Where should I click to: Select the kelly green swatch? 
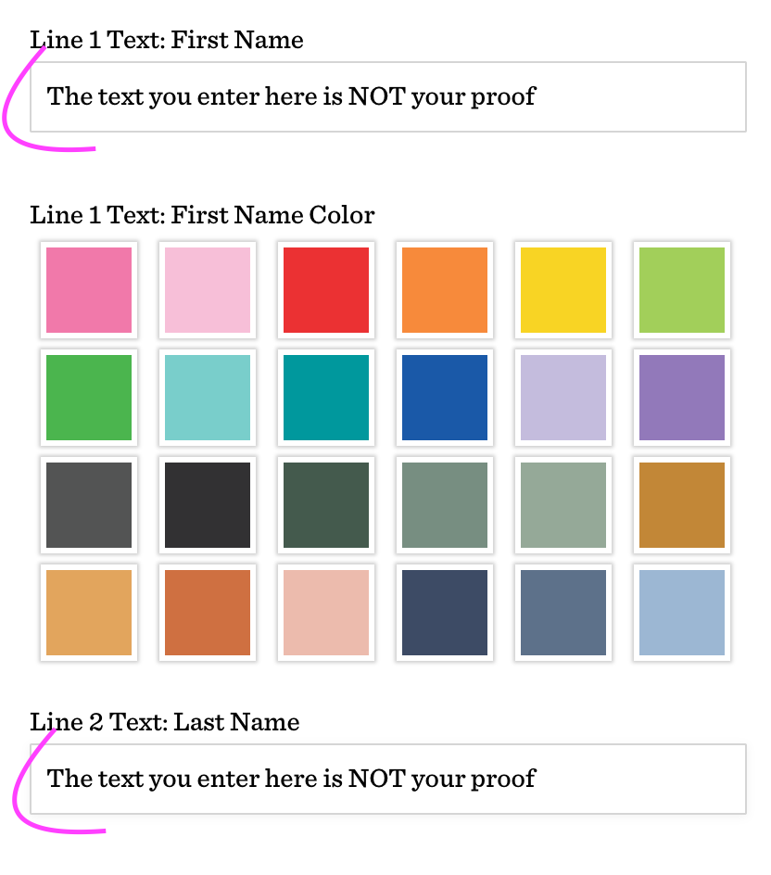click(x=89, y=398)
